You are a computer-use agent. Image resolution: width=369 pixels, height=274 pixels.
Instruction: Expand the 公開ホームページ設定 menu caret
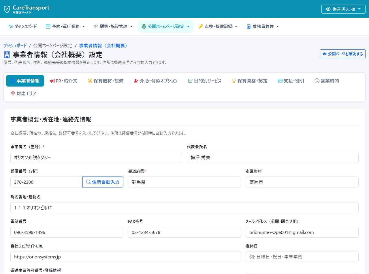coord(188,27)
